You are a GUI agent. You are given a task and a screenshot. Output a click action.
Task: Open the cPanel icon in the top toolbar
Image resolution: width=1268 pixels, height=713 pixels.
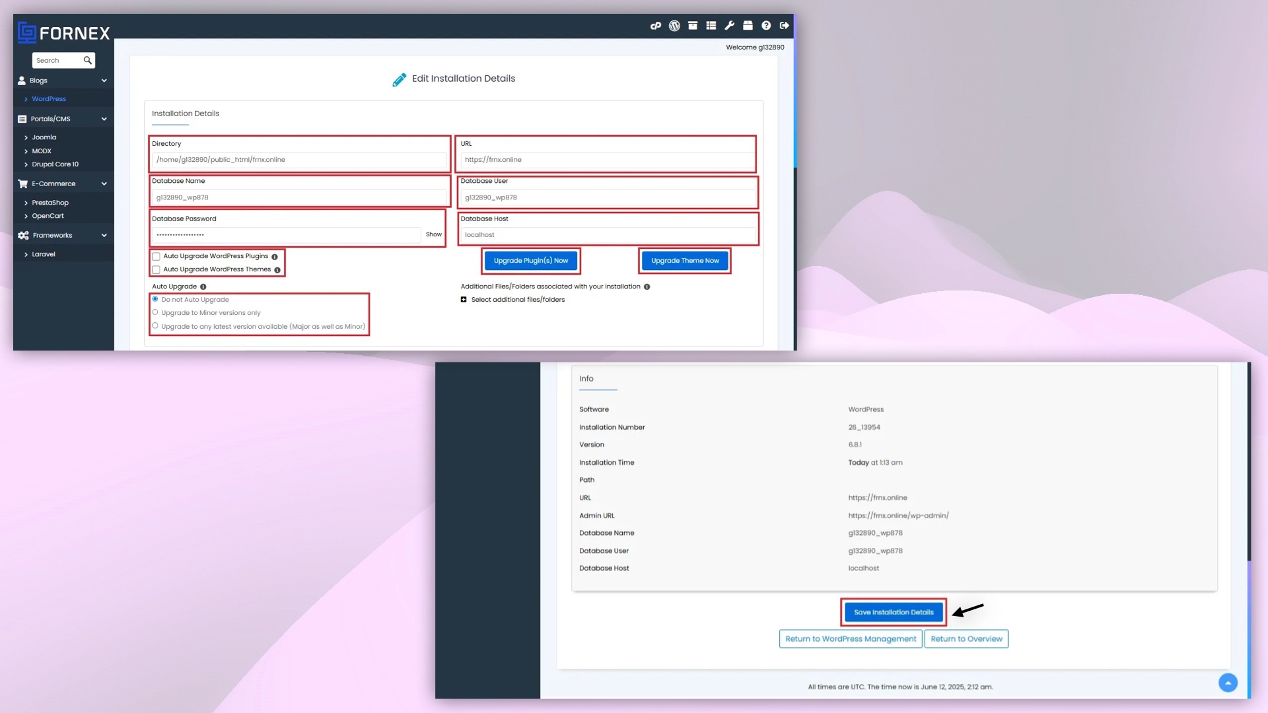click(x=656, y=26)
